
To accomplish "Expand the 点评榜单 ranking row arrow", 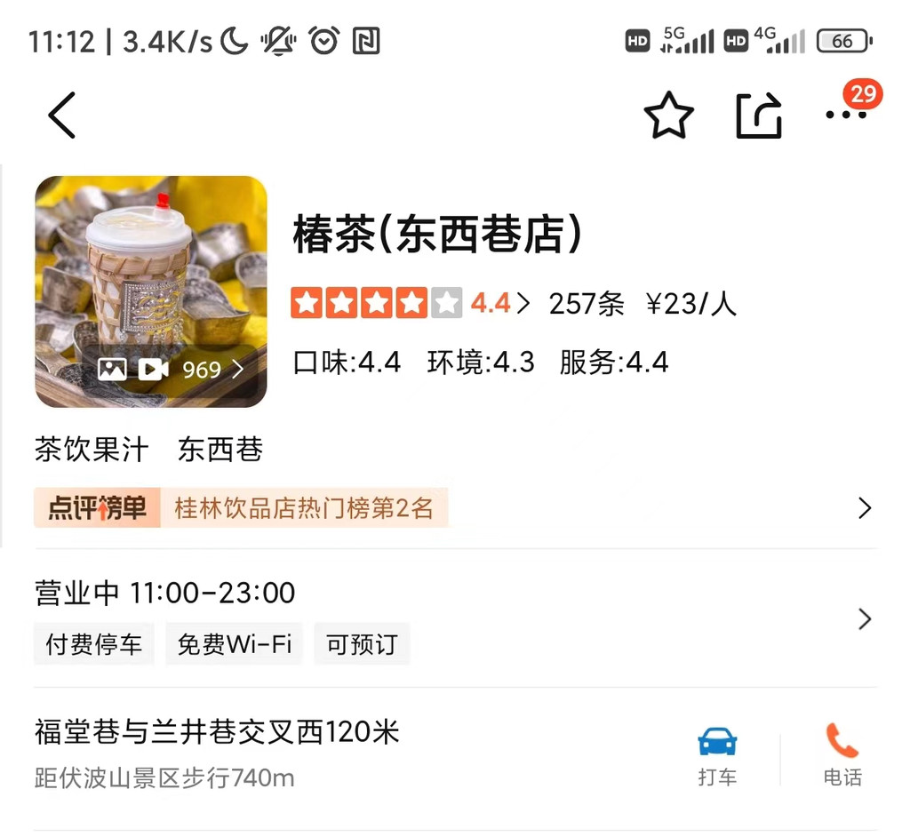I will 865,508.
